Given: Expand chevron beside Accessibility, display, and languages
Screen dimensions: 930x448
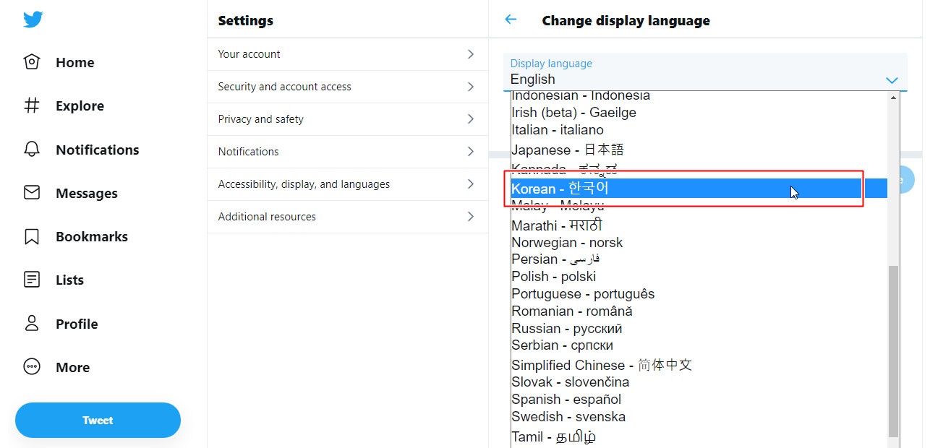Looking at the screenshot, I should point(471,184).
